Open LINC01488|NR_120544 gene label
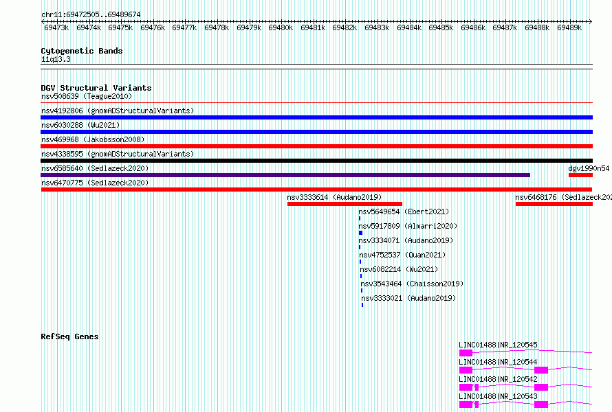612x412 pixels. 498,362
